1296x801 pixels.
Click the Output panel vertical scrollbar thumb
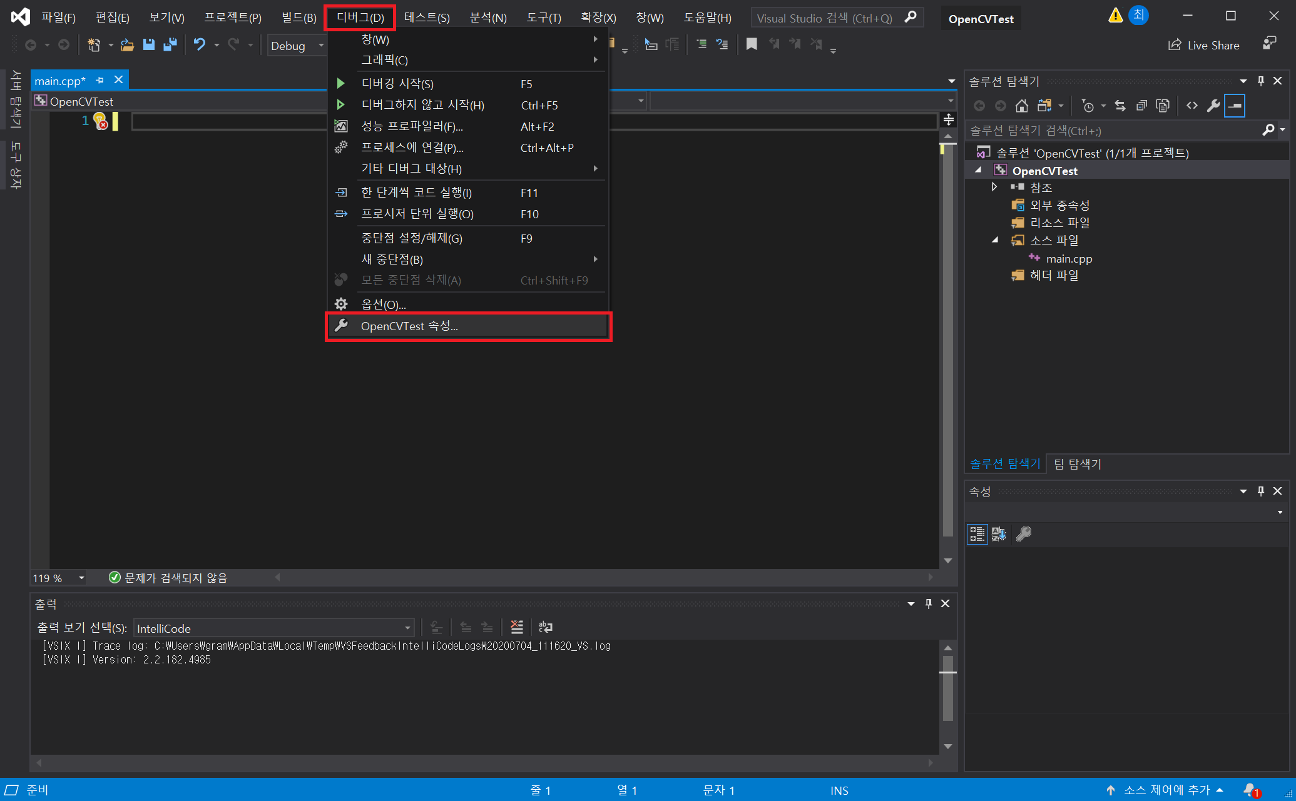[x=948, y=687]
